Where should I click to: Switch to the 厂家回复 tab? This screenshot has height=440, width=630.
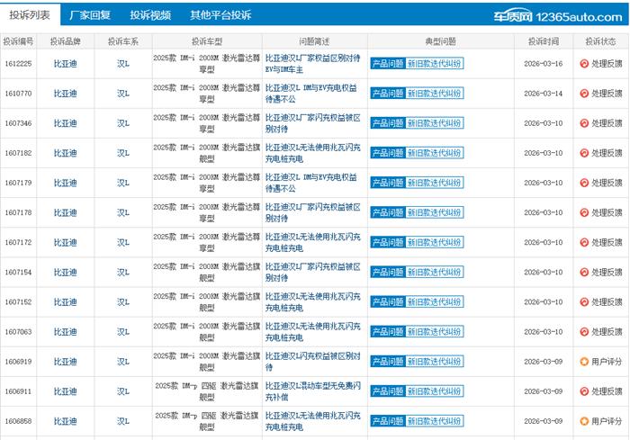[x=90, y=15]
